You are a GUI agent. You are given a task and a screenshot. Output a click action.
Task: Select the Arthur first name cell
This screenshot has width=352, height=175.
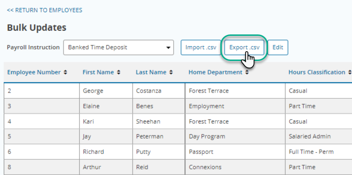coord(106,167)
